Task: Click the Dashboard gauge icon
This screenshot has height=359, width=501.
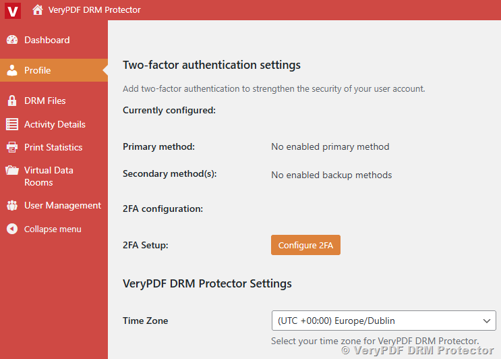Action: click(12, 40)
